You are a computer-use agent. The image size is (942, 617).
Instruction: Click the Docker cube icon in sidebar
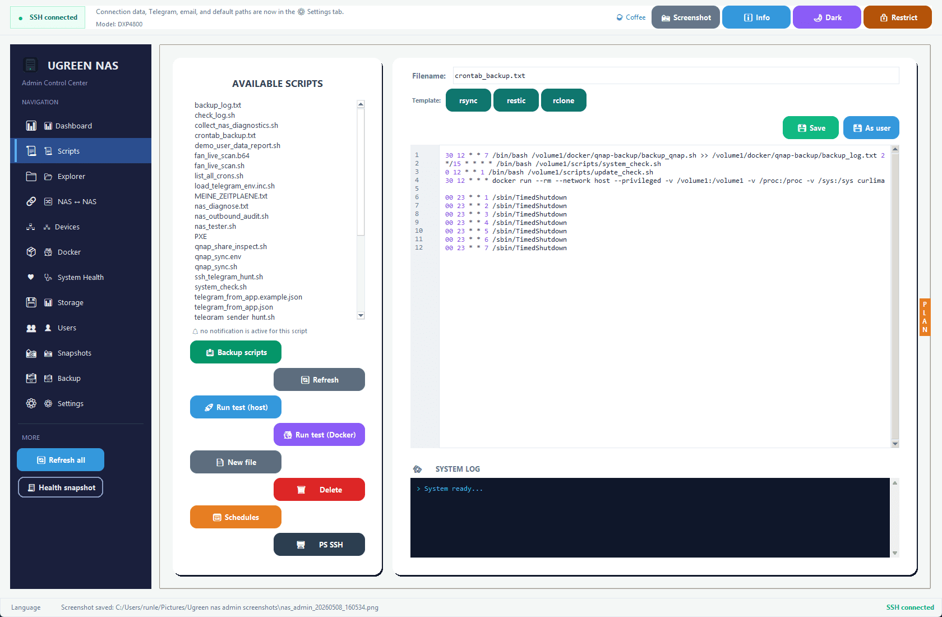click(31, 252)
